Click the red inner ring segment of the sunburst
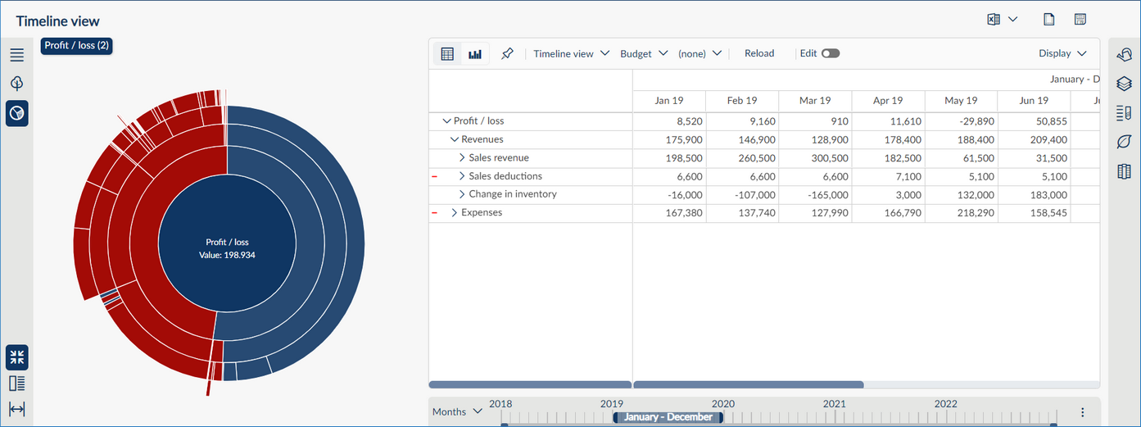Screen dimensions: 1141x427 click(x=143, y=243)
